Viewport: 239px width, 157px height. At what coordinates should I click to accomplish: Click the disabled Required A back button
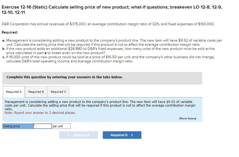click(x=79, y=135)
